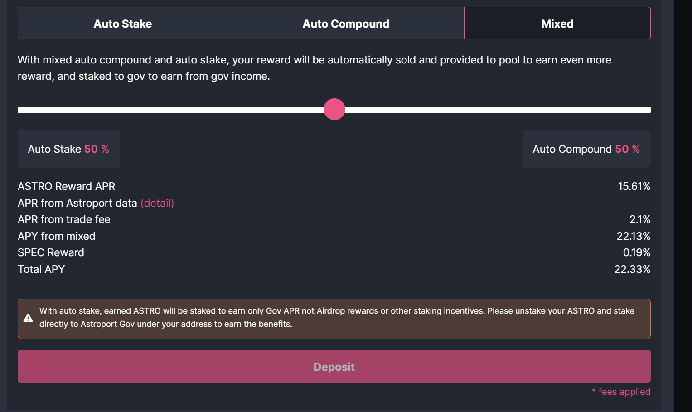Select the Mixed tab
692x412 pixels.
click(557, 24)
